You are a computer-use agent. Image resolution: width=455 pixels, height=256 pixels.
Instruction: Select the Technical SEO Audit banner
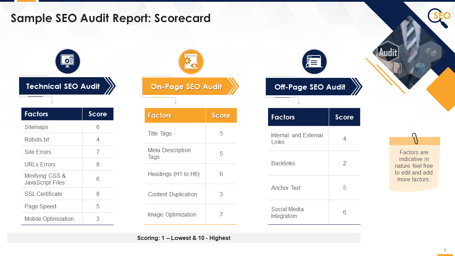[x=63, y=86]
